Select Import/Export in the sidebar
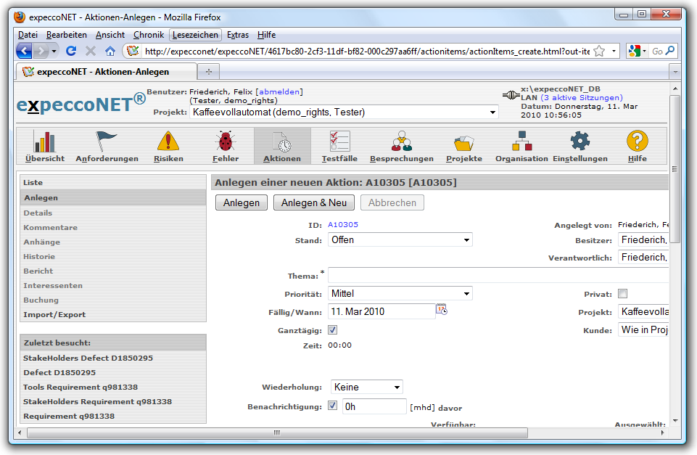 click(x=54, y=314)
